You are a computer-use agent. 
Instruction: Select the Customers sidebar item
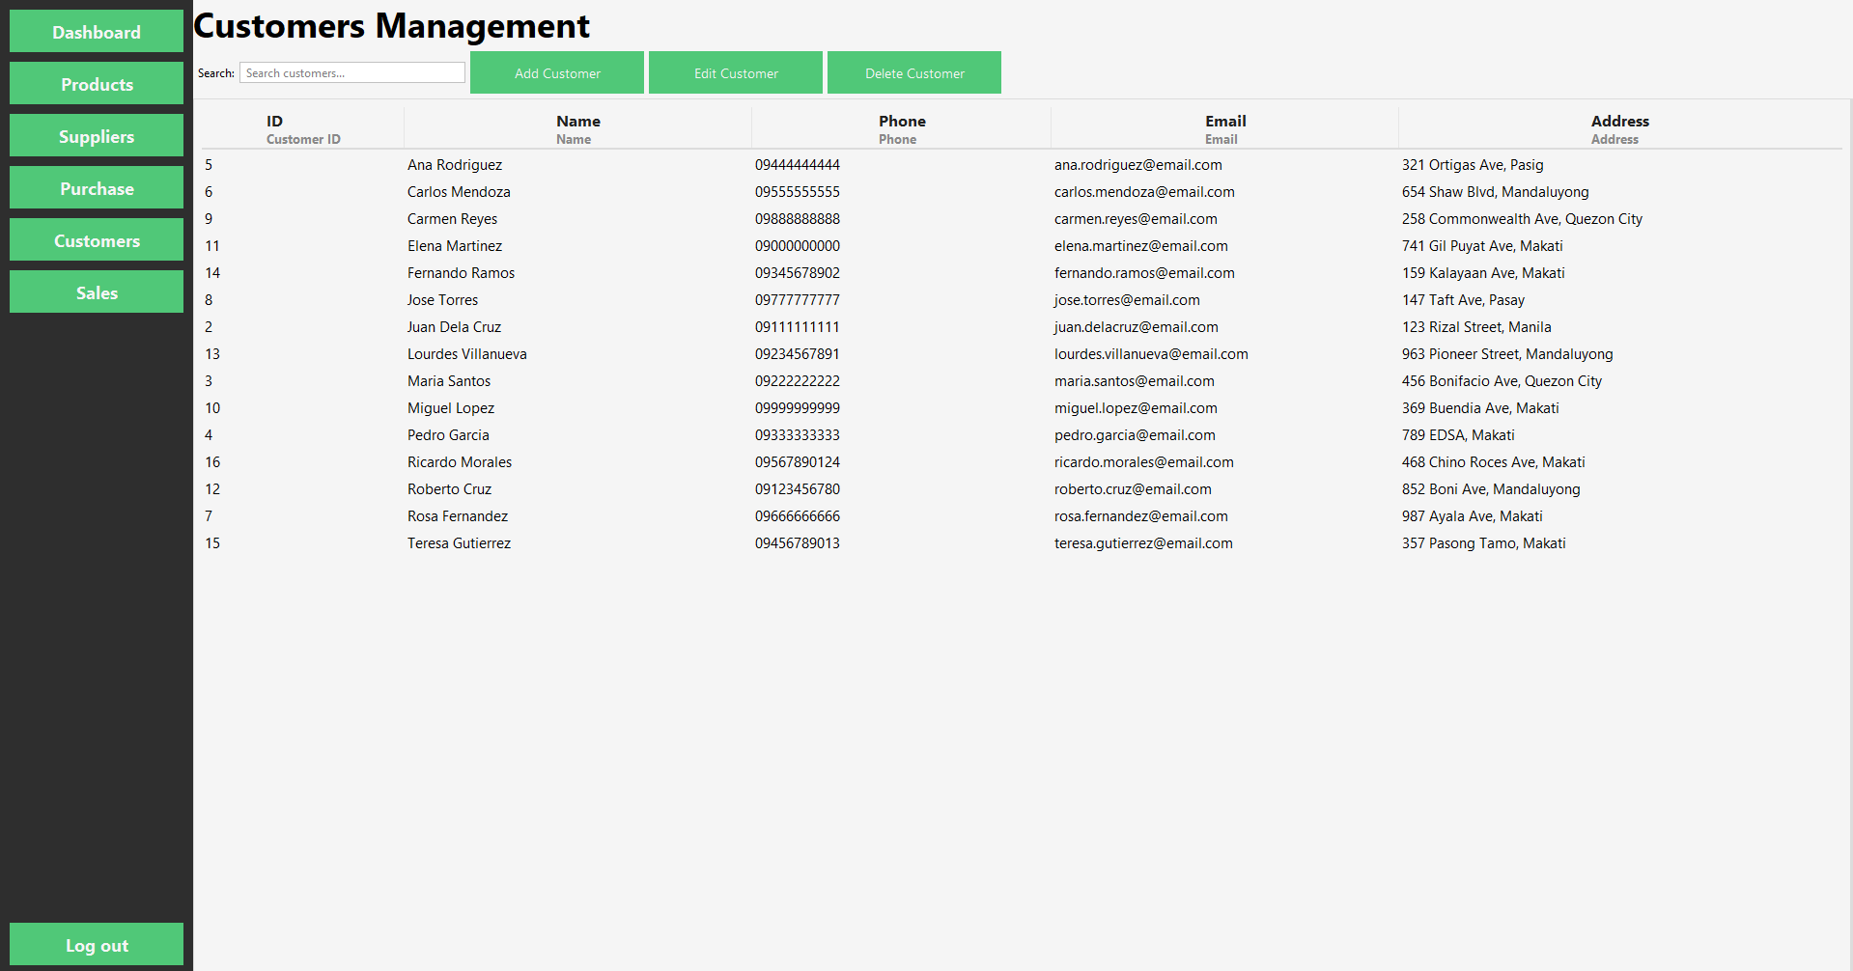click(96, 239)
